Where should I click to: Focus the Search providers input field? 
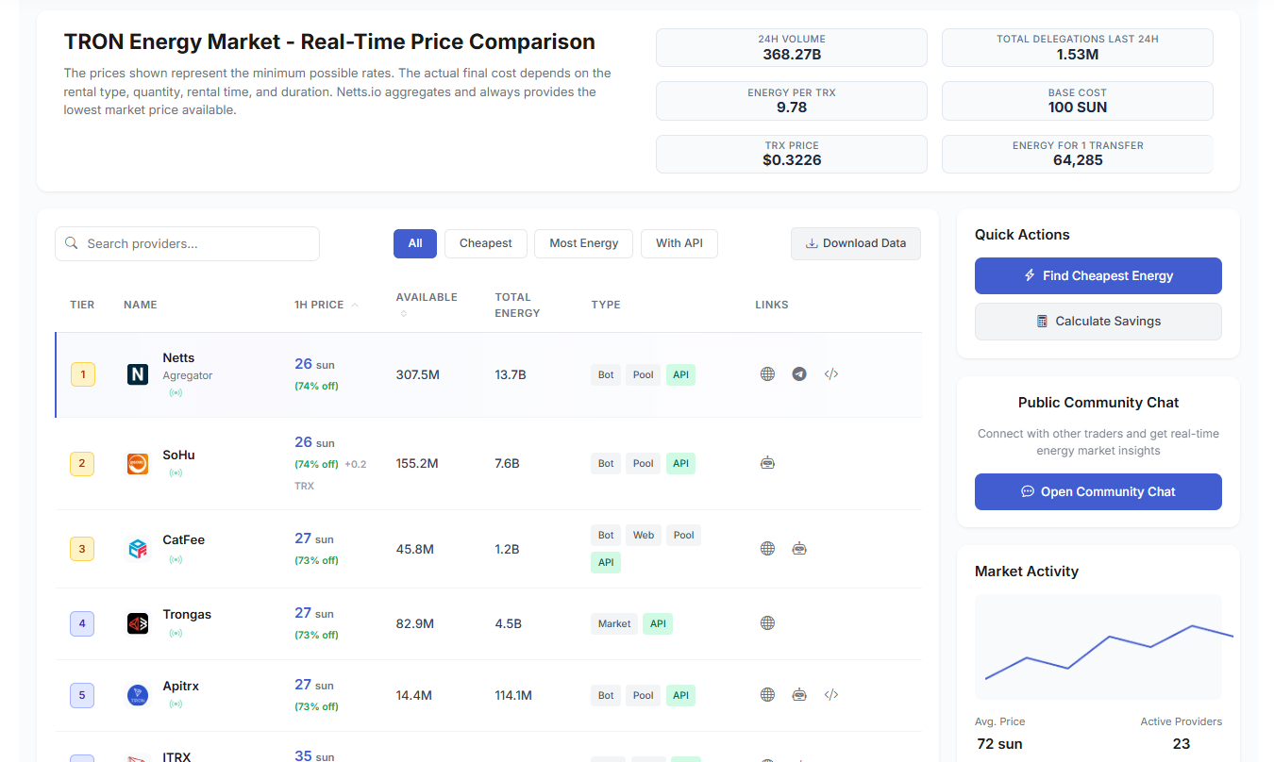tap(198, 243)
